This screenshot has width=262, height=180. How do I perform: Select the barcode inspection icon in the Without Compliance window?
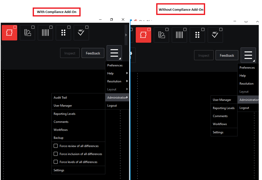(x=179, y=35)
